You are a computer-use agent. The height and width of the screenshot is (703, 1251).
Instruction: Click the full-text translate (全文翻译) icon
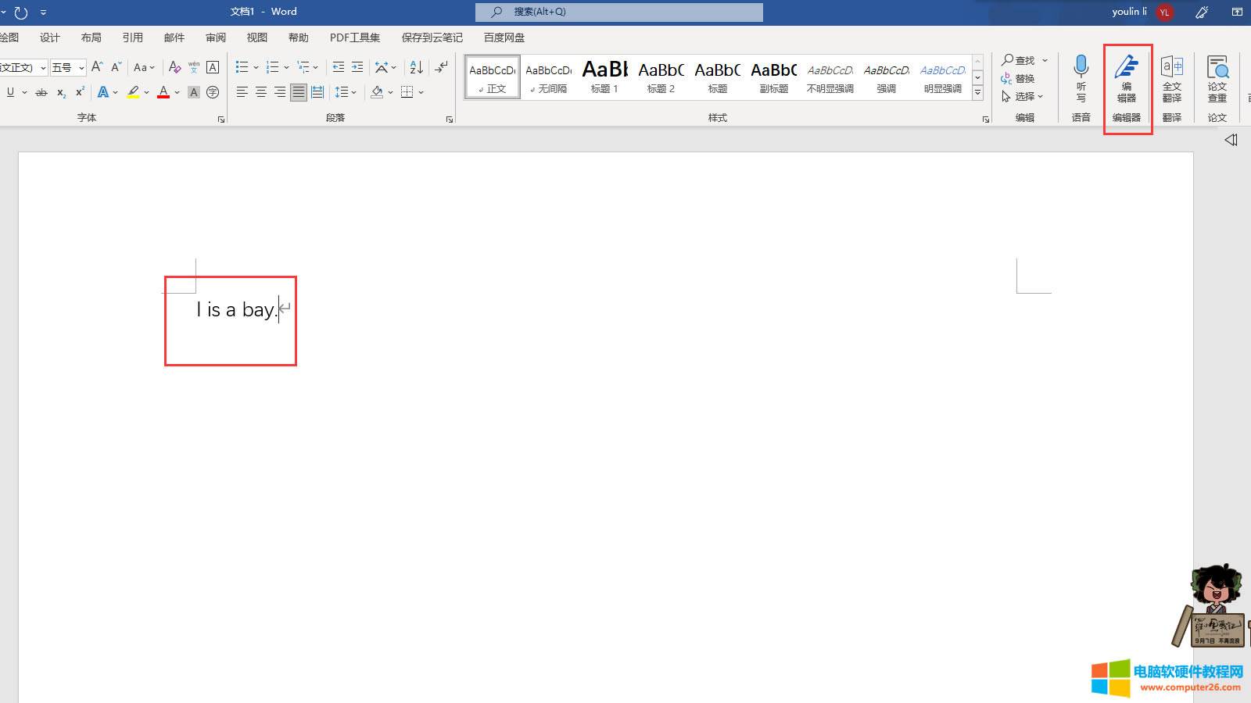[1171, 78]
